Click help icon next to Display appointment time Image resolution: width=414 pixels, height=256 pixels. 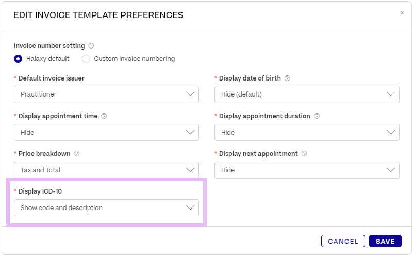[x=104, y=116]
